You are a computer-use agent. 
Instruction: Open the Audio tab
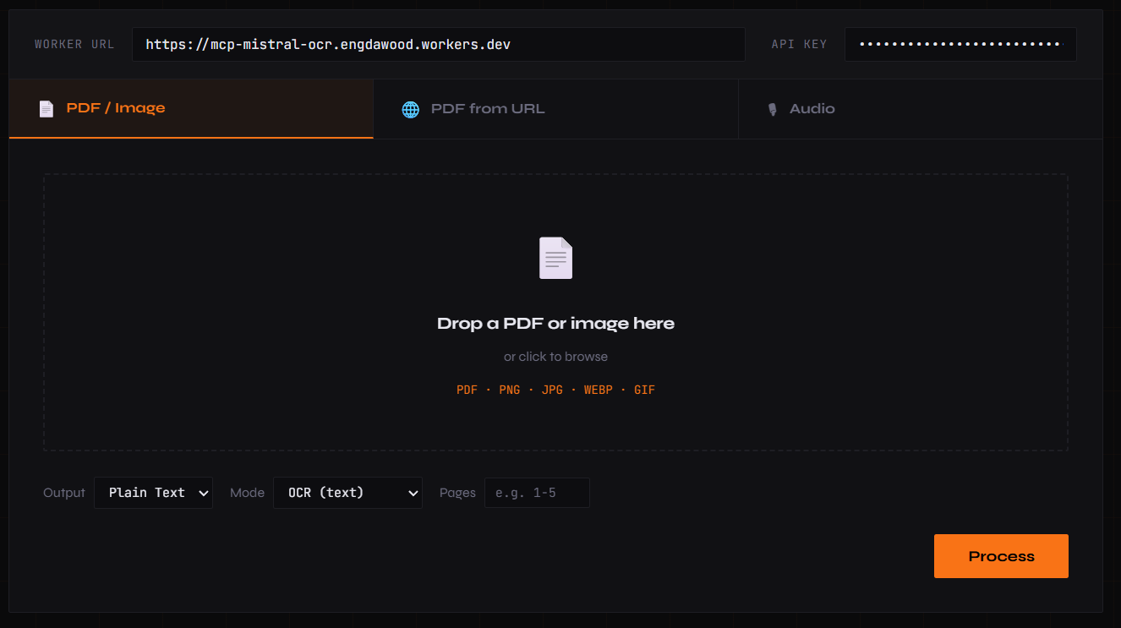point(920,109)
